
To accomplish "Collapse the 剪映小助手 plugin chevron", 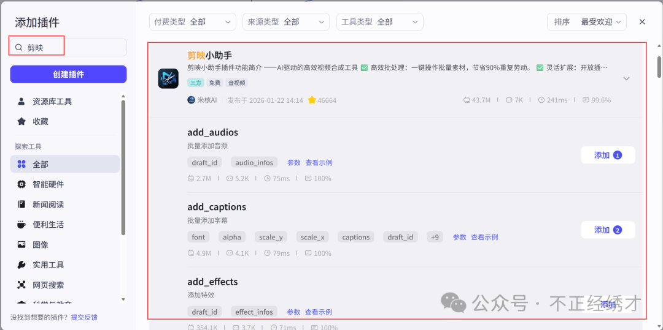I will click(627, 78).
